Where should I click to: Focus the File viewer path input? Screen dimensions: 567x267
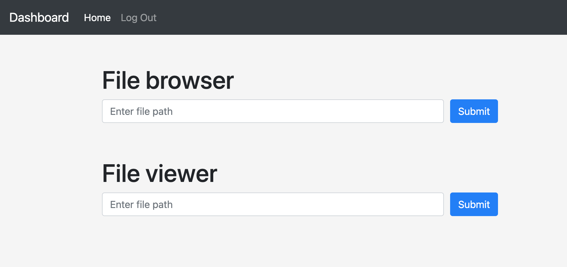(x=273, y=204)
